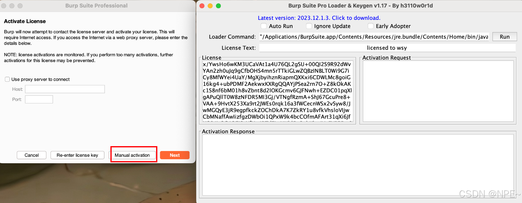Click the Burp Suite Professional window title
522x203 pixels.
[x=96, y=6]
